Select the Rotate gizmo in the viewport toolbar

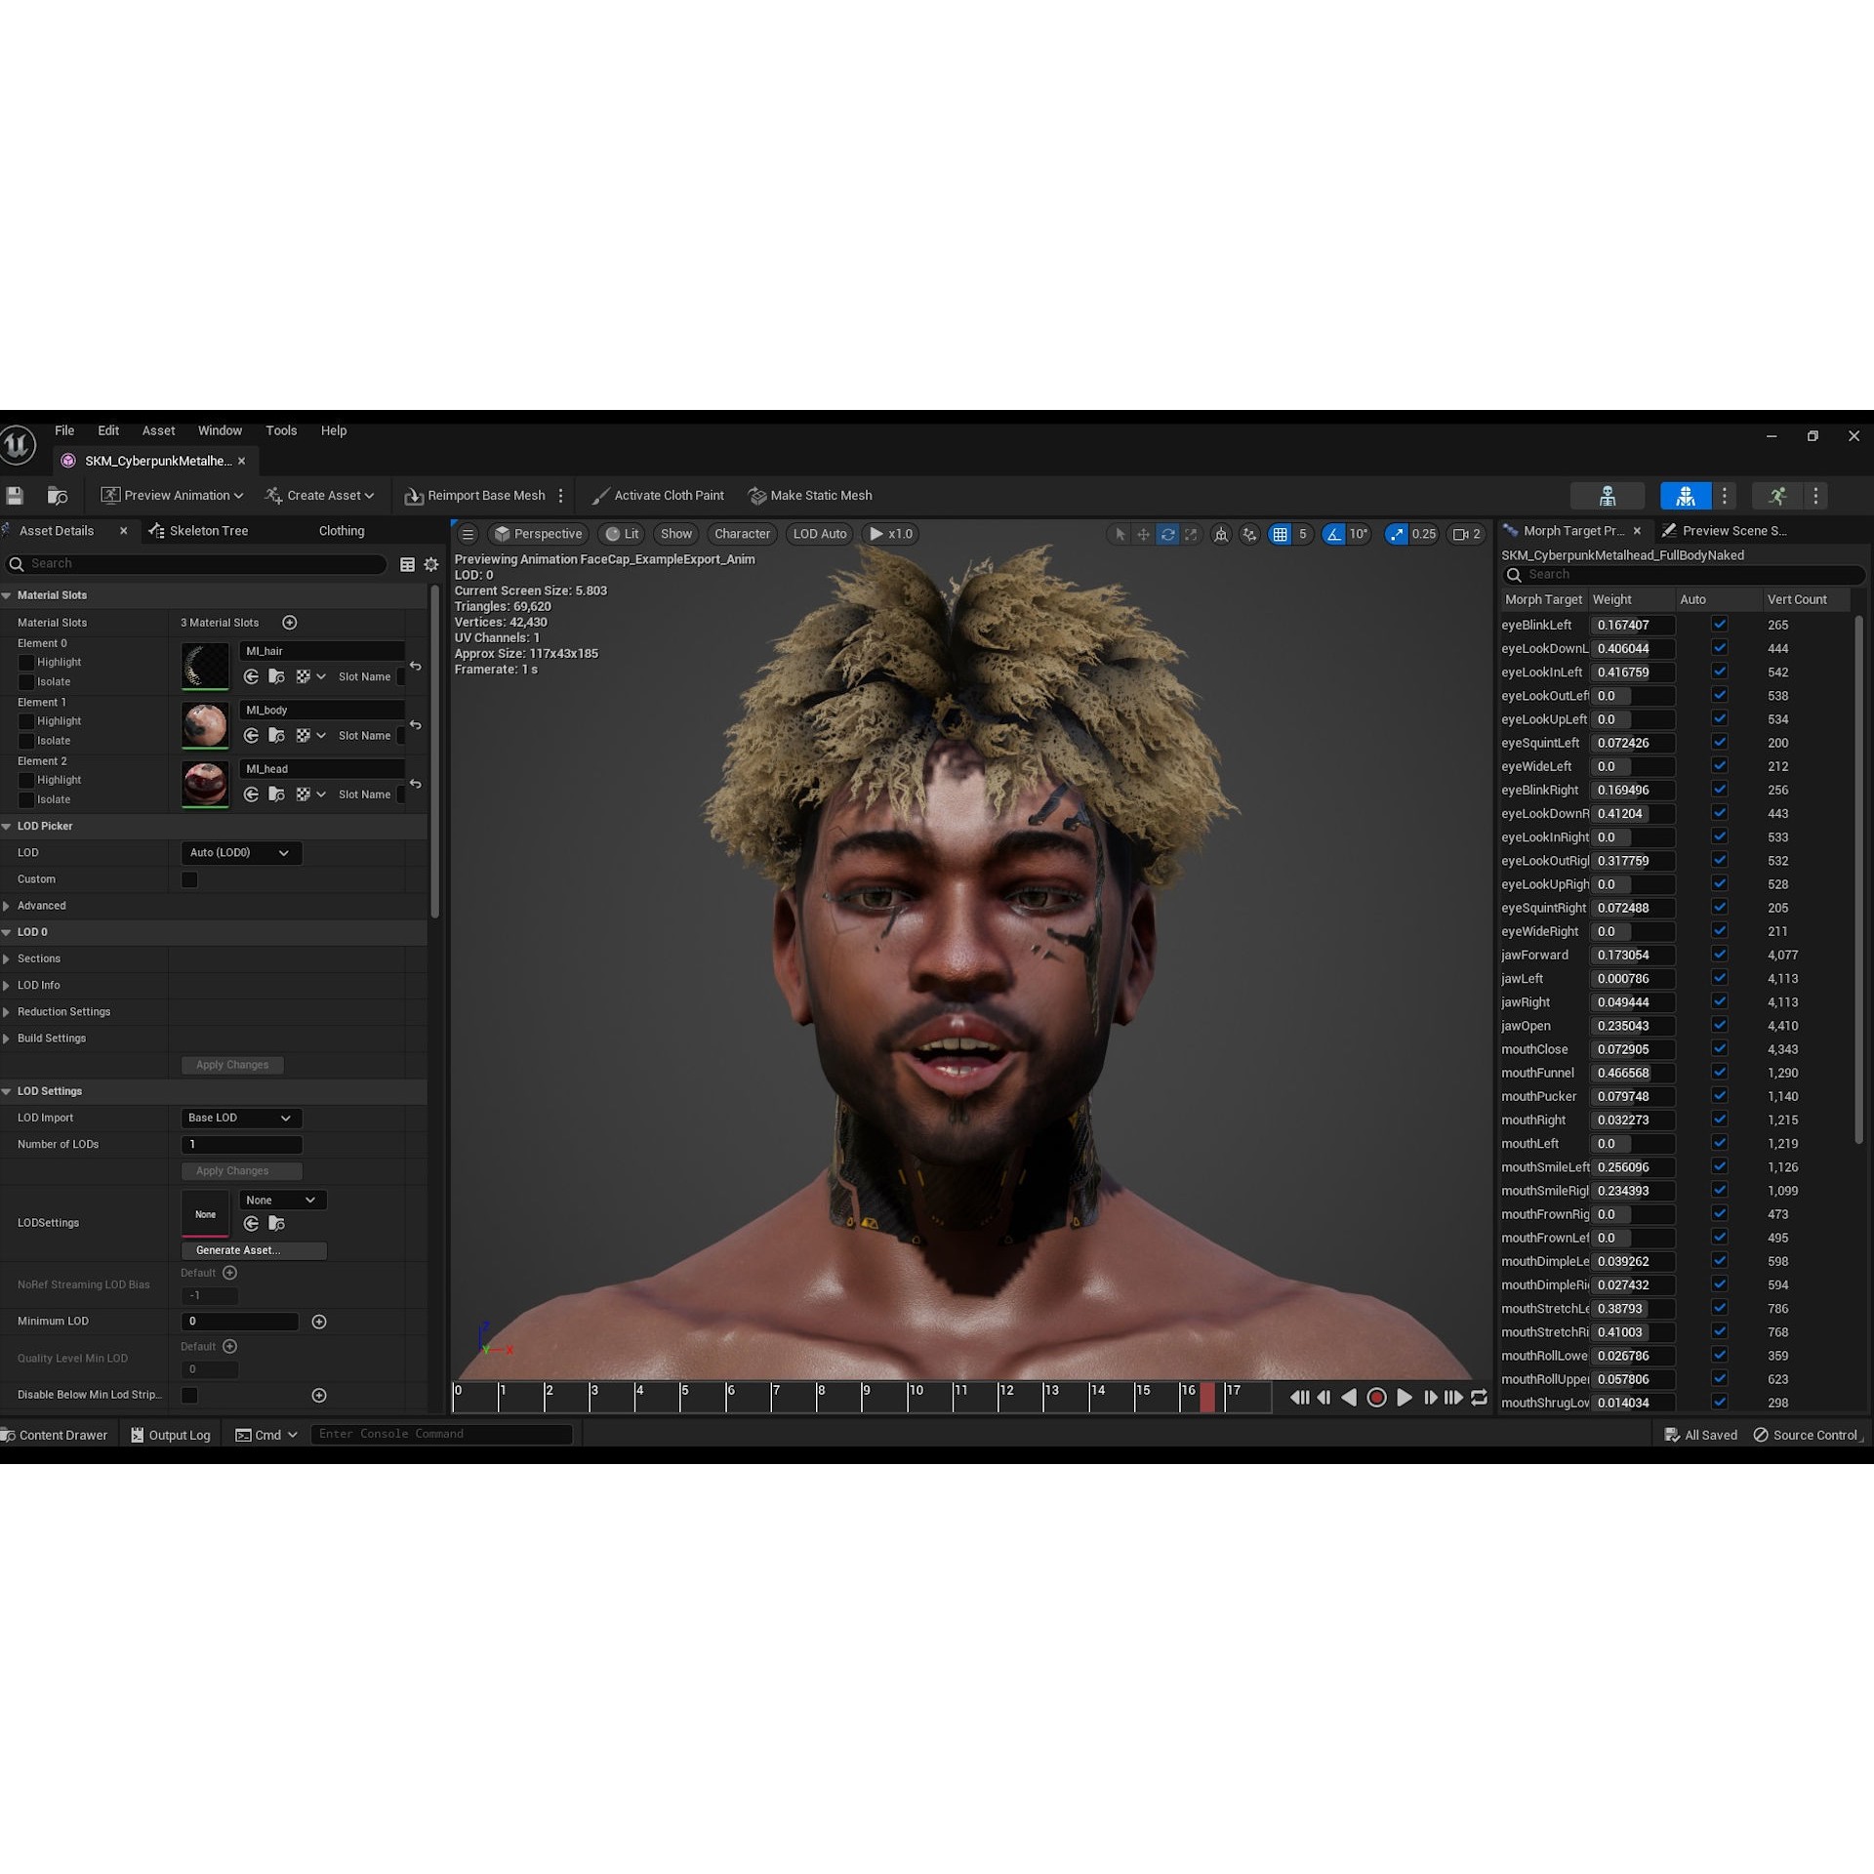click(1167, 534)
